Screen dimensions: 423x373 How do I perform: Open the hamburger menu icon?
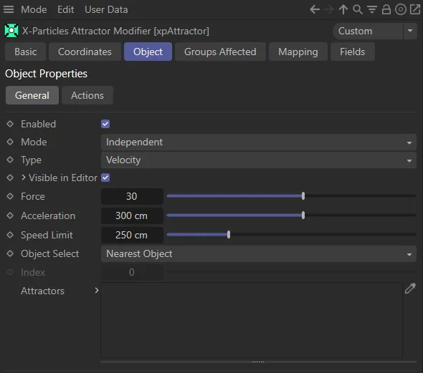(9, 9)
